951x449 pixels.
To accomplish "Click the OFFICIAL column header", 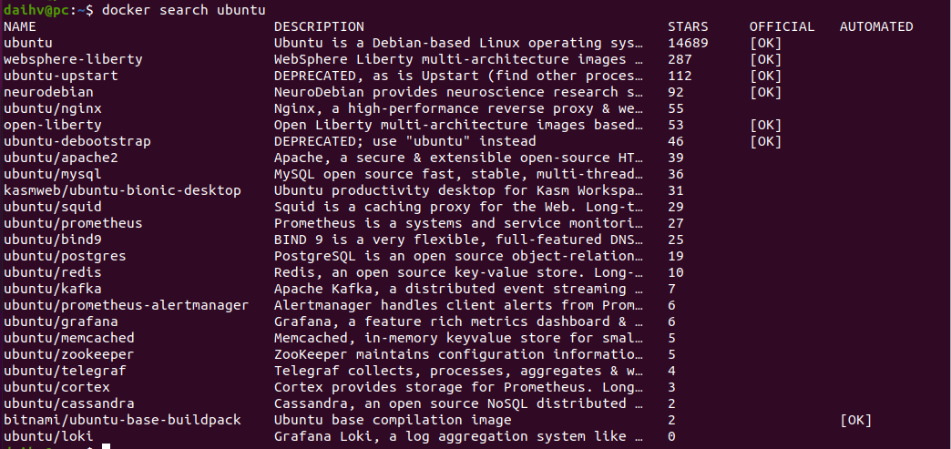I will tap(782, 26).
